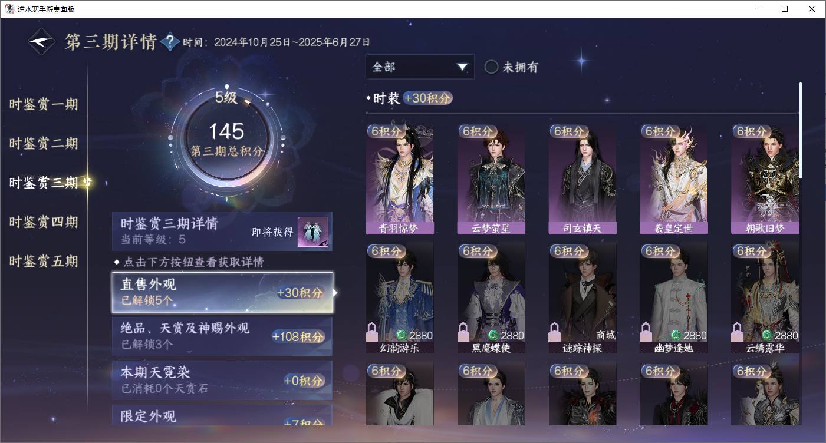Click the jade currency icon on 黑魔蝶使
The image size is (826, 443).
click(x=493, y=335)
